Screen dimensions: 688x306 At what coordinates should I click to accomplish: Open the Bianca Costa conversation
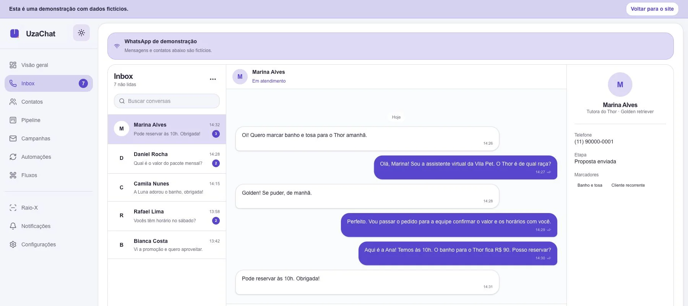tap(167, 245)
